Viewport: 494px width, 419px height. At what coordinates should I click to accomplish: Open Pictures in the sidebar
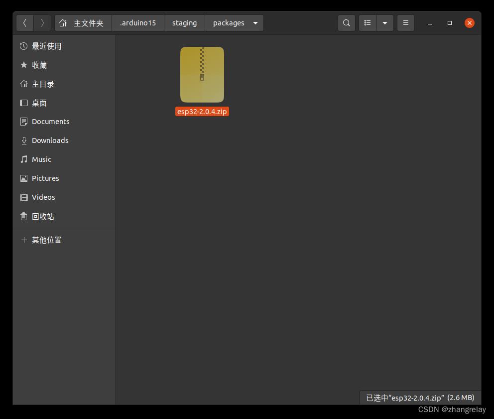coord(64,178)
